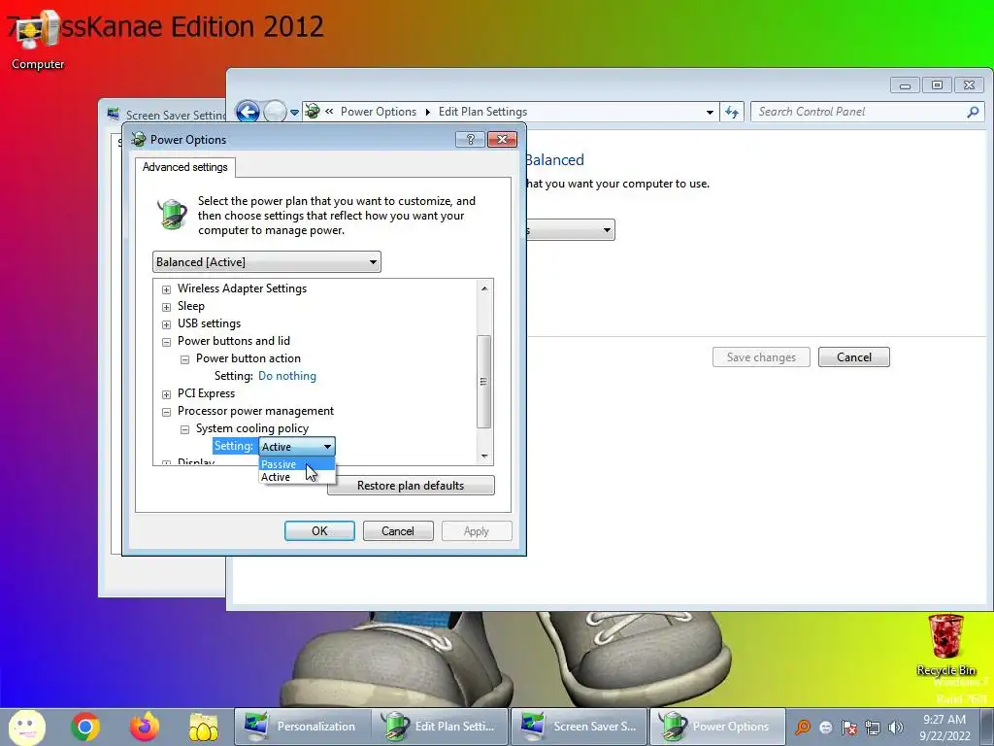Open the Active cooling setting combo box
This screenshot has height=746, width=994.
click(x=297, y=447)
